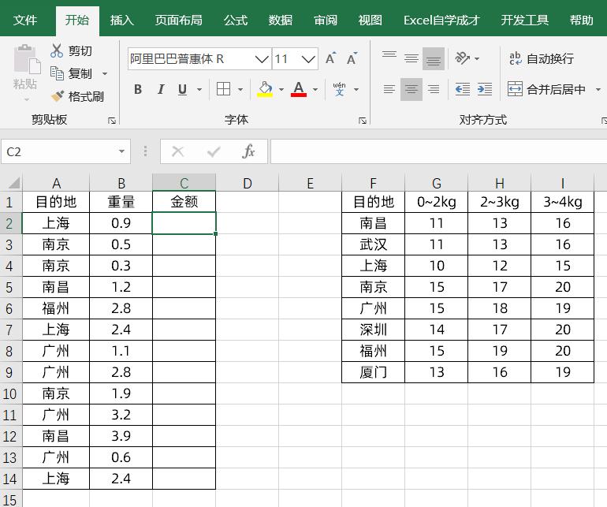Select cell containing 武汉
607x507 pixels.
(x=373, y=244)
